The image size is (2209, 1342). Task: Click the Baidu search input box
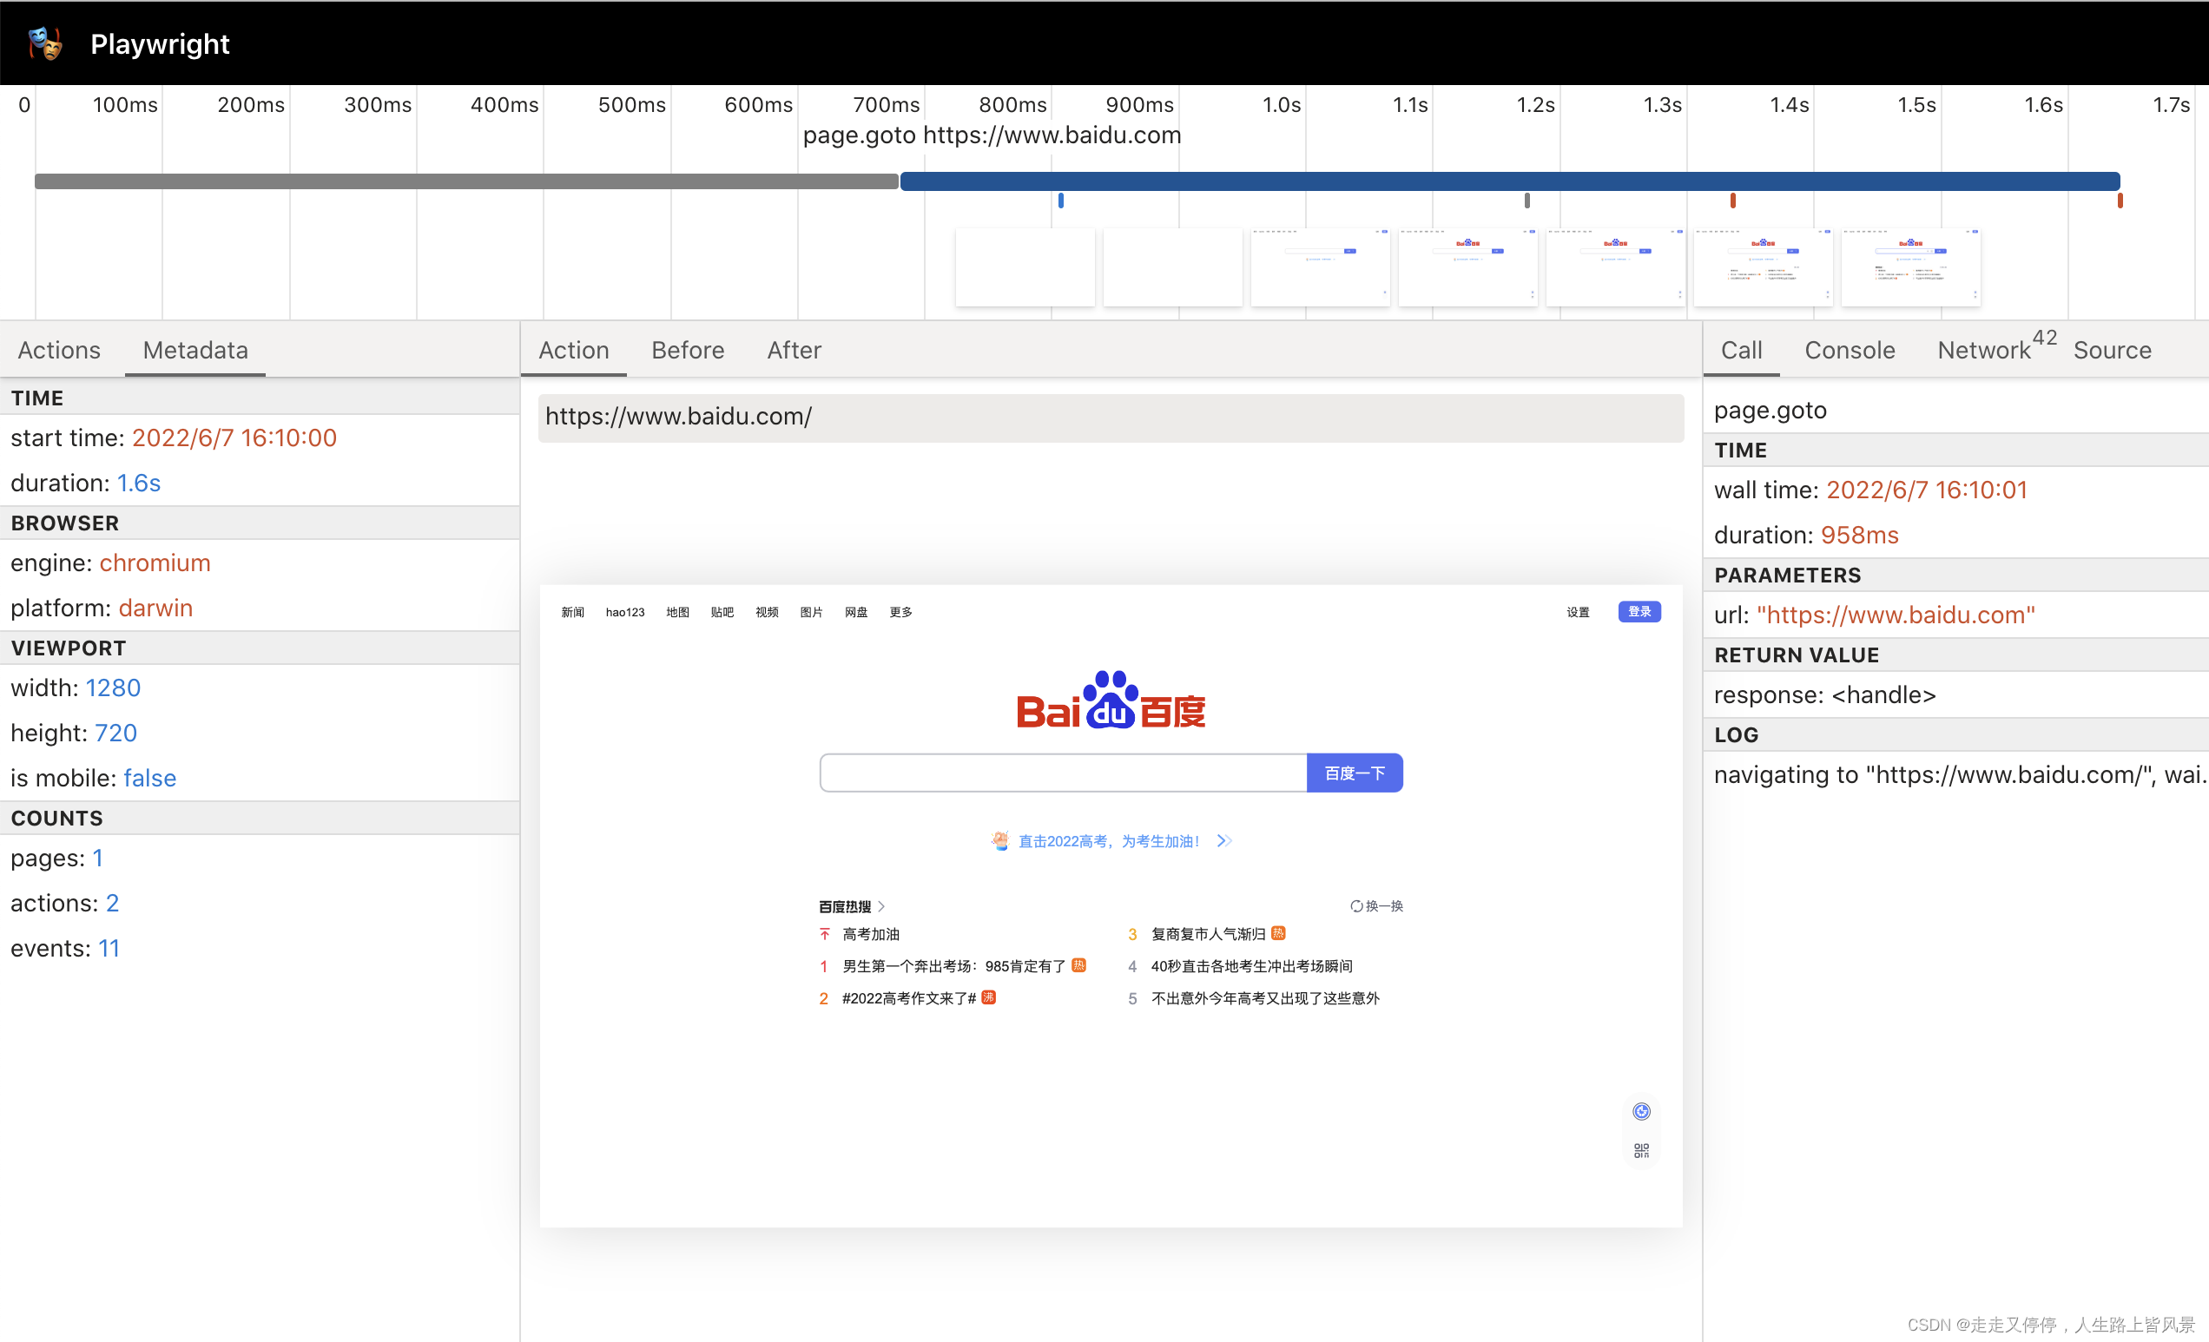click(x=1064, y=773)
